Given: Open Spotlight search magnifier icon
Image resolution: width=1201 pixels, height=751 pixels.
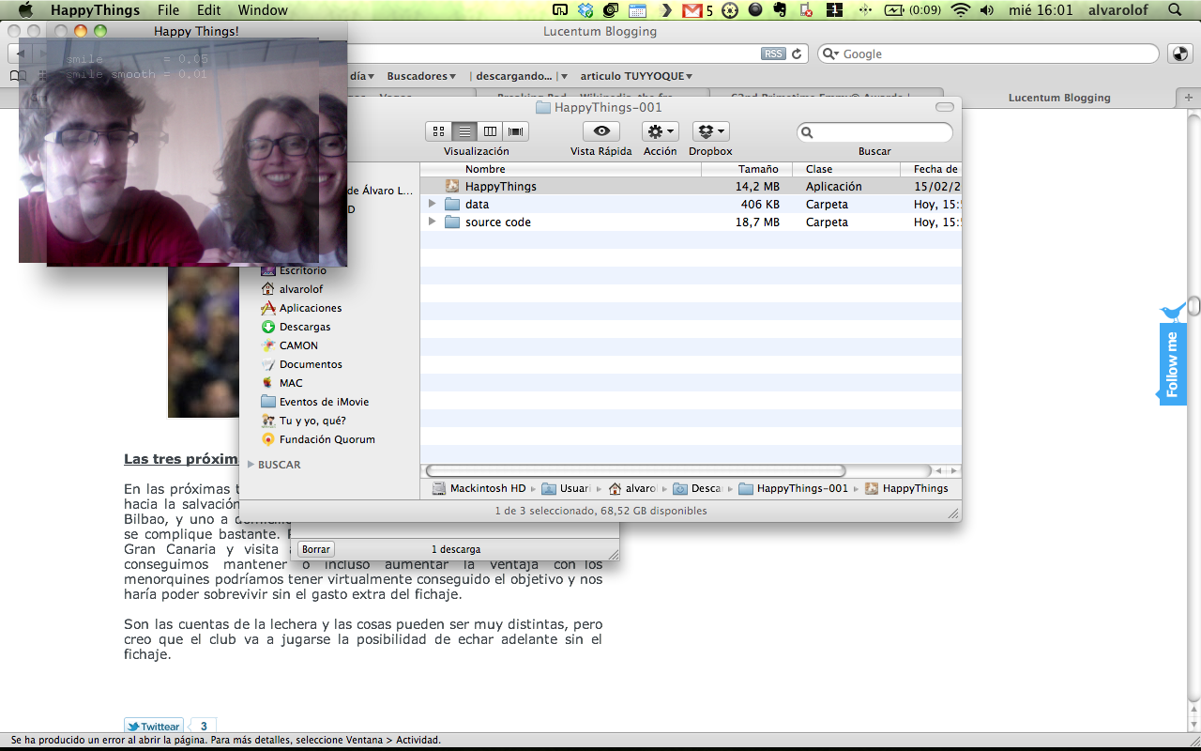Looking at the screenshot, I should coord(1175,10).
